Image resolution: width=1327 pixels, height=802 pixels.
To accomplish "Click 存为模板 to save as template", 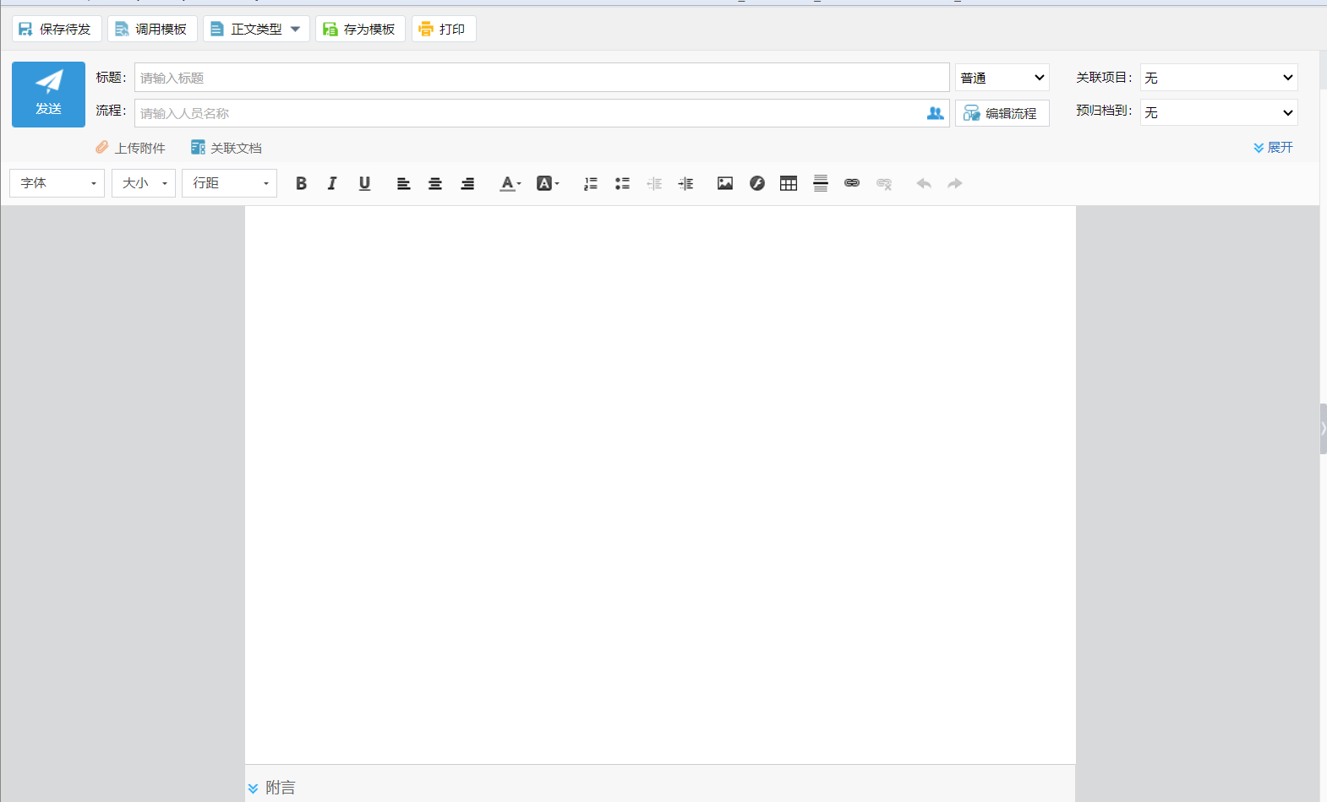I will (x=360, y=29).
